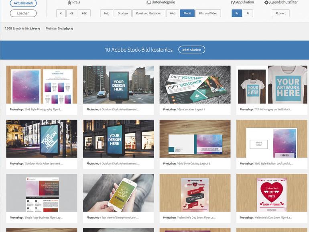Open the daytime Outdoor Kiosk Advertisement thumbnail
Image resolution: width=309 pixels, height=232 pixels.
(118, 85)
